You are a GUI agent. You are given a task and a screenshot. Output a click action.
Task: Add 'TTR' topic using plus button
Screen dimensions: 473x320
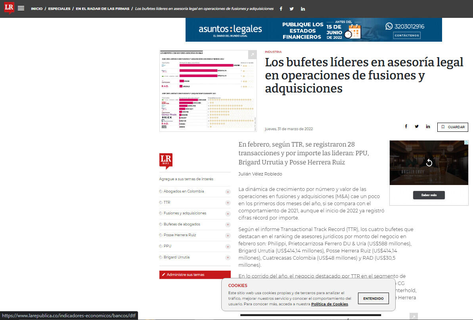pos(228,203)
